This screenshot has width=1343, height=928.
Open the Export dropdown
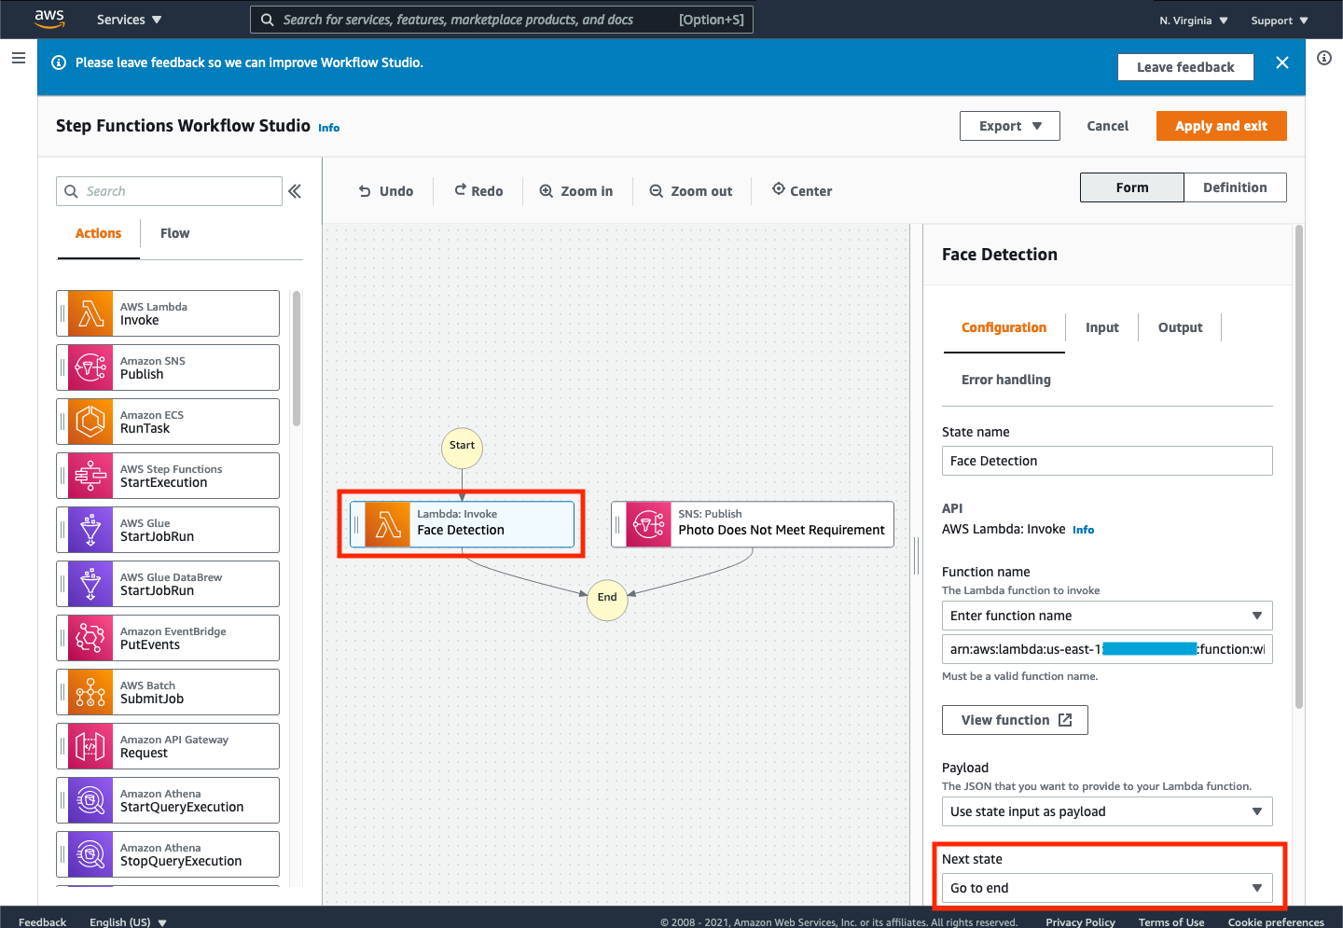click(x=1010, y=126)
